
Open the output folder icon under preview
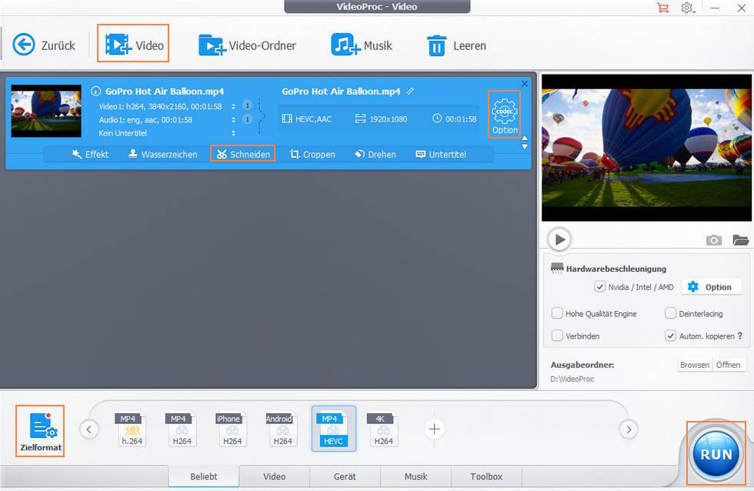coord(740,239)
